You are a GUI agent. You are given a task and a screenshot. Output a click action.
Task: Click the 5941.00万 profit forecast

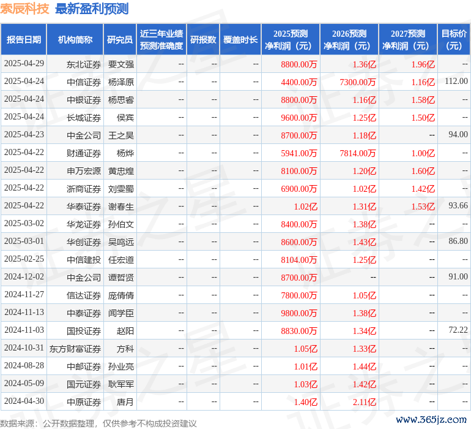click(x=299, y=153)
